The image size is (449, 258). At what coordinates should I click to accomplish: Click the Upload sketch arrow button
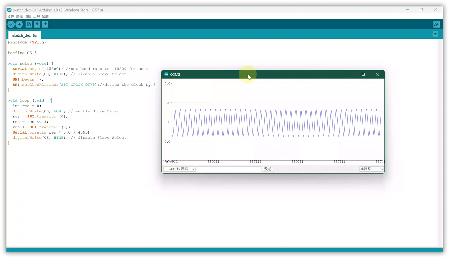pos(19,24)
